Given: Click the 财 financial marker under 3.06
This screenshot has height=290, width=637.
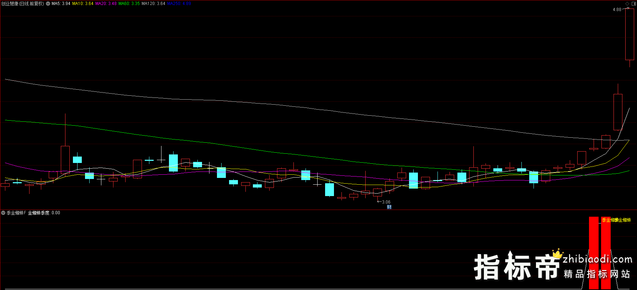Looking at the screenshot, I should [x=389, y=207].
